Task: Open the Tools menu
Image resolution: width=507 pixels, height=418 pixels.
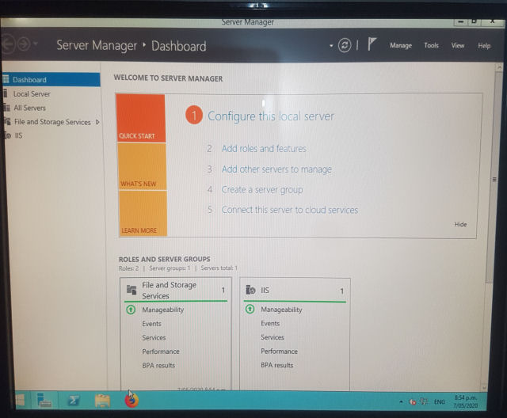Action: pyautogui.click(x=431, y=46)
